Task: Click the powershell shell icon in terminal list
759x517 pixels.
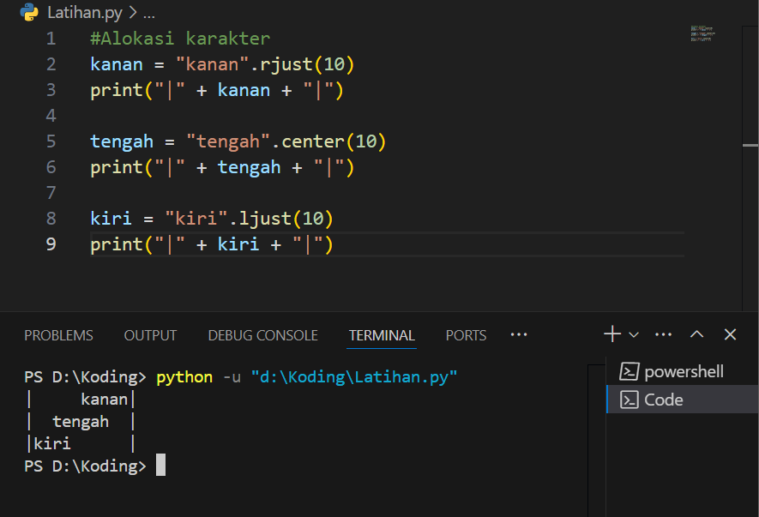Action: click(631, 371)
